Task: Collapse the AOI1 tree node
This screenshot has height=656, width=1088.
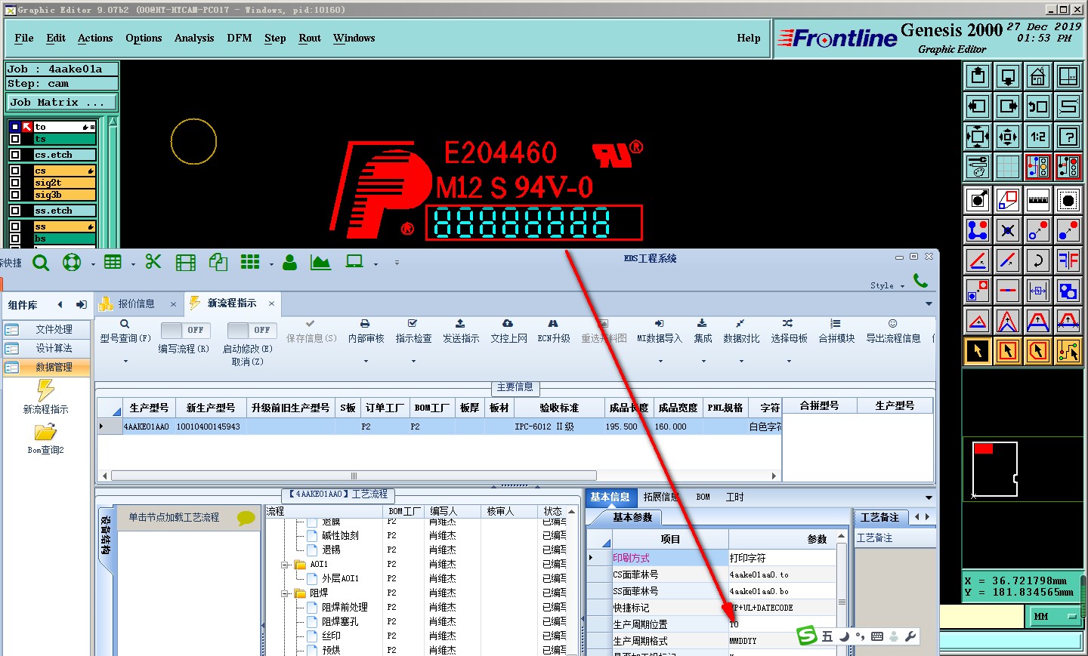Action: coord(286,565)
